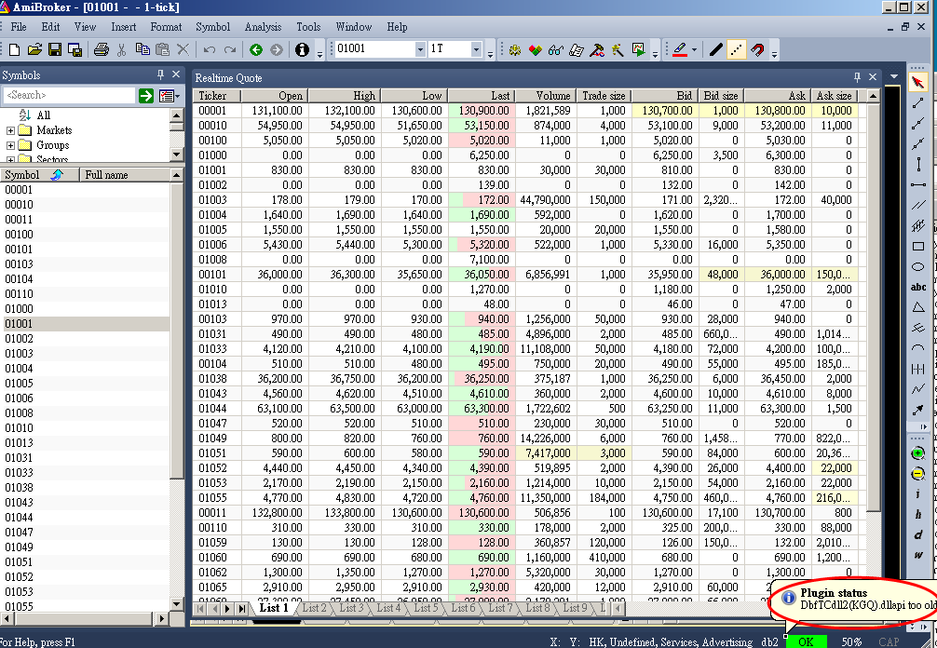Switch to hourly interval h icon

(x=918, y=514)
